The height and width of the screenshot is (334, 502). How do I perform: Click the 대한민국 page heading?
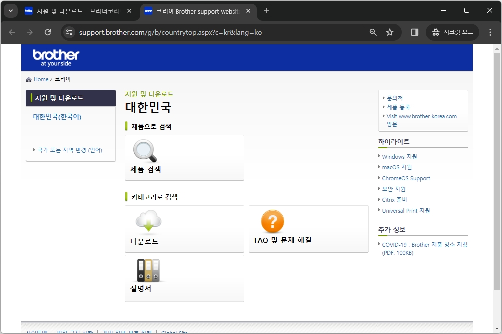tap(148, 107)
